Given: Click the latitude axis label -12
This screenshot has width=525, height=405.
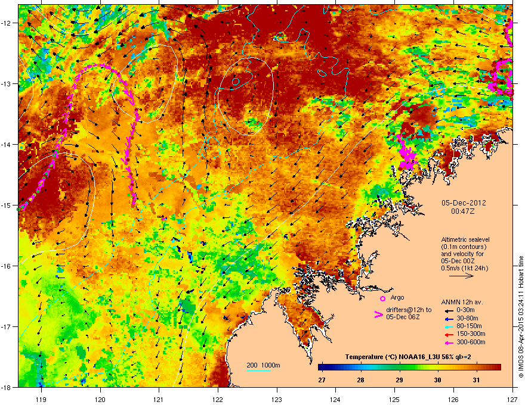Looking at the screenshot, I should [6, 23].
